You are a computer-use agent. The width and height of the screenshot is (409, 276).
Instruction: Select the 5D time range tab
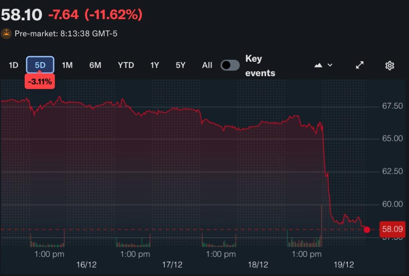coord(40,65)
